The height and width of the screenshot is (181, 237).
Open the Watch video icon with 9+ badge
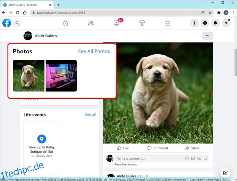click(x=116, y=23)
